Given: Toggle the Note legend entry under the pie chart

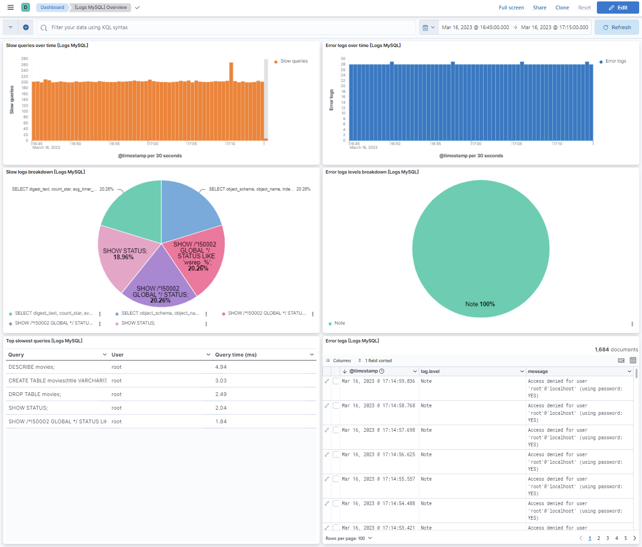Looking at the screenshot, I should coord(337,323).
